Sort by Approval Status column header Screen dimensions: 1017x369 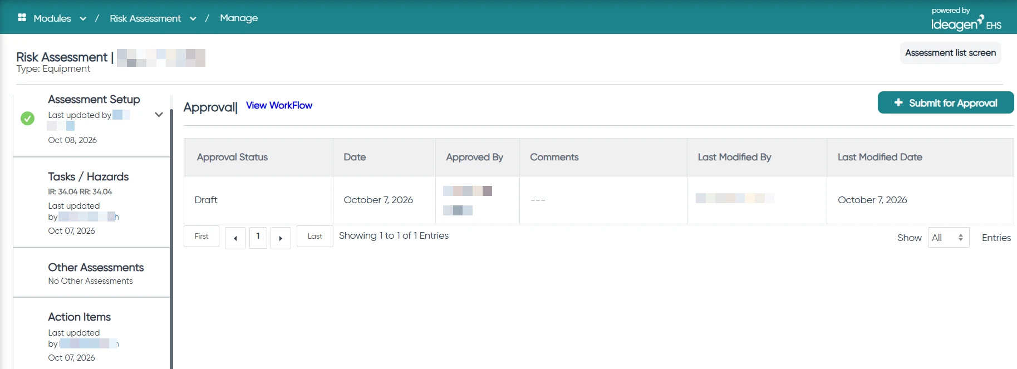coord(258,158)
